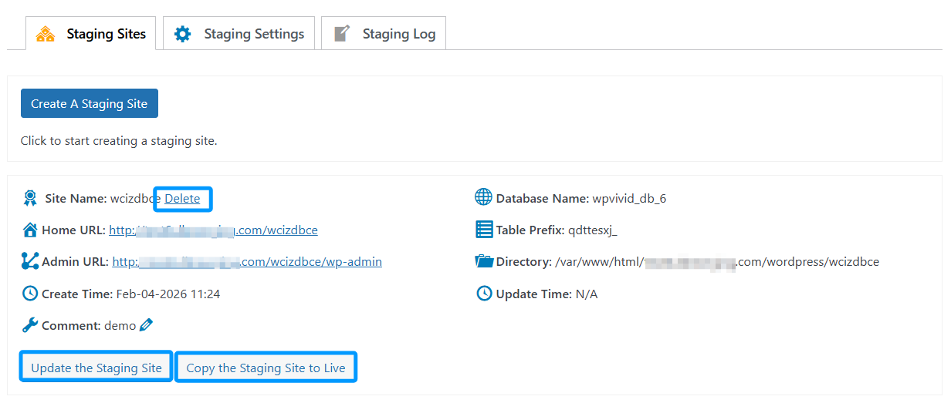The image size is (951, 403).
Task: Click the folder icon beside Directory
Action: click(x=484, y=261)
